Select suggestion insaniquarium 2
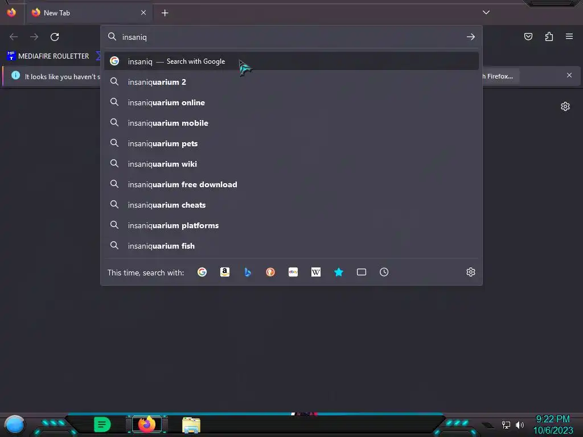Image resolution: width=583 pixels, height=437 pixels. [291, 82]
